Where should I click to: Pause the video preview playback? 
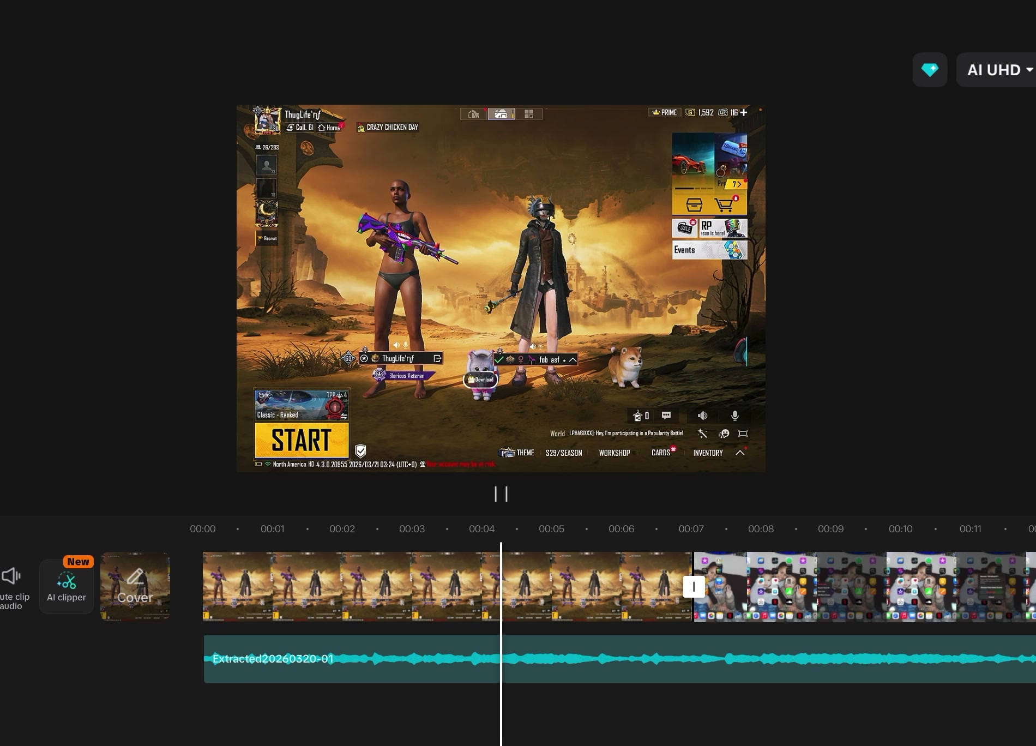(x=501, y=494)
